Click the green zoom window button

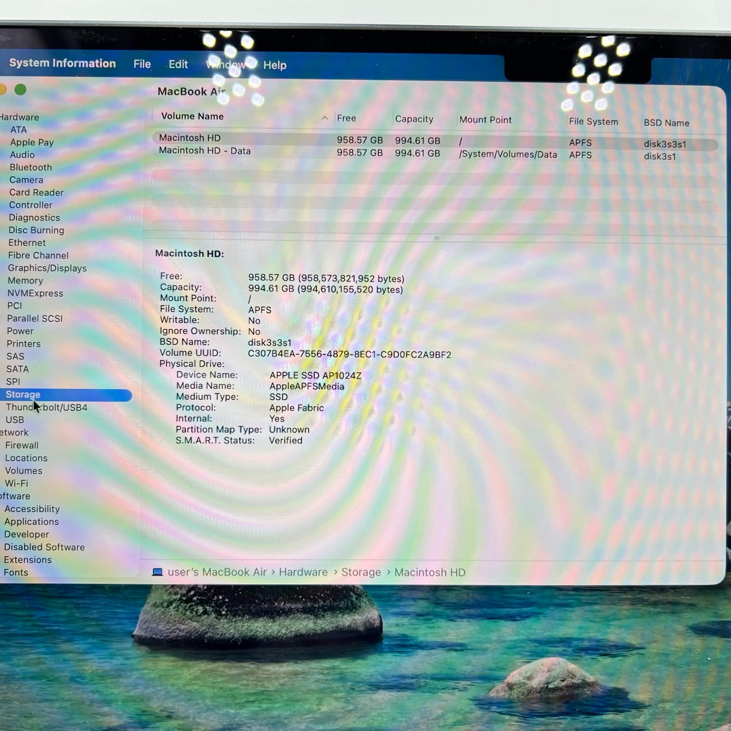[x=20, y=90]
